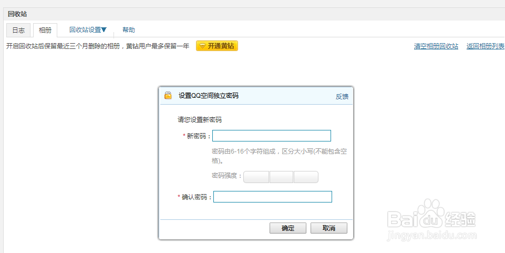
Task: Click the 回收站 page header title
Action: (17, 14)
